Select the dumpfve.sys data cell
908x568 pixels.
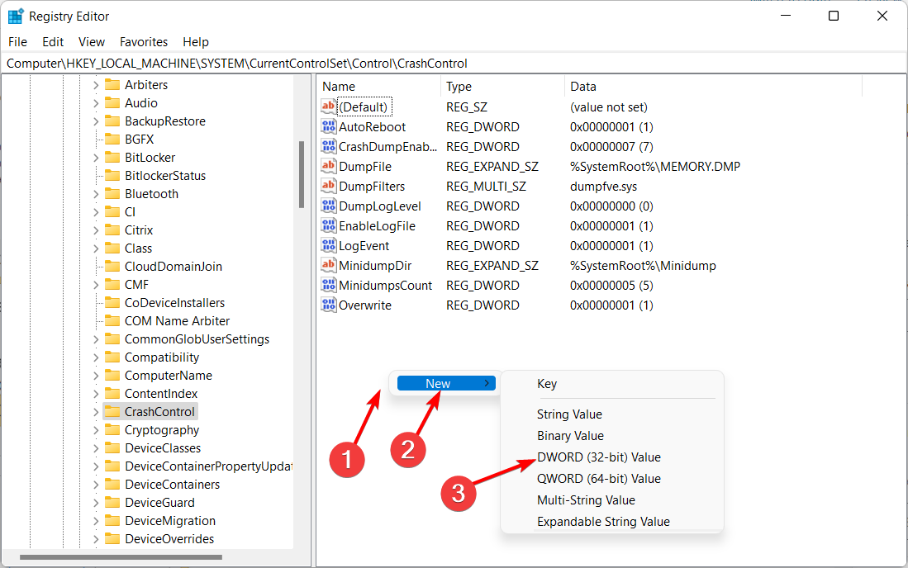(603, 187)
